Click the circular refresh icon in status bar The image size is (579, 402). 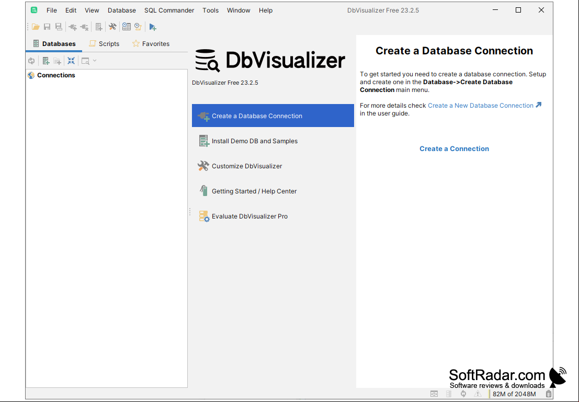(463, 394)
